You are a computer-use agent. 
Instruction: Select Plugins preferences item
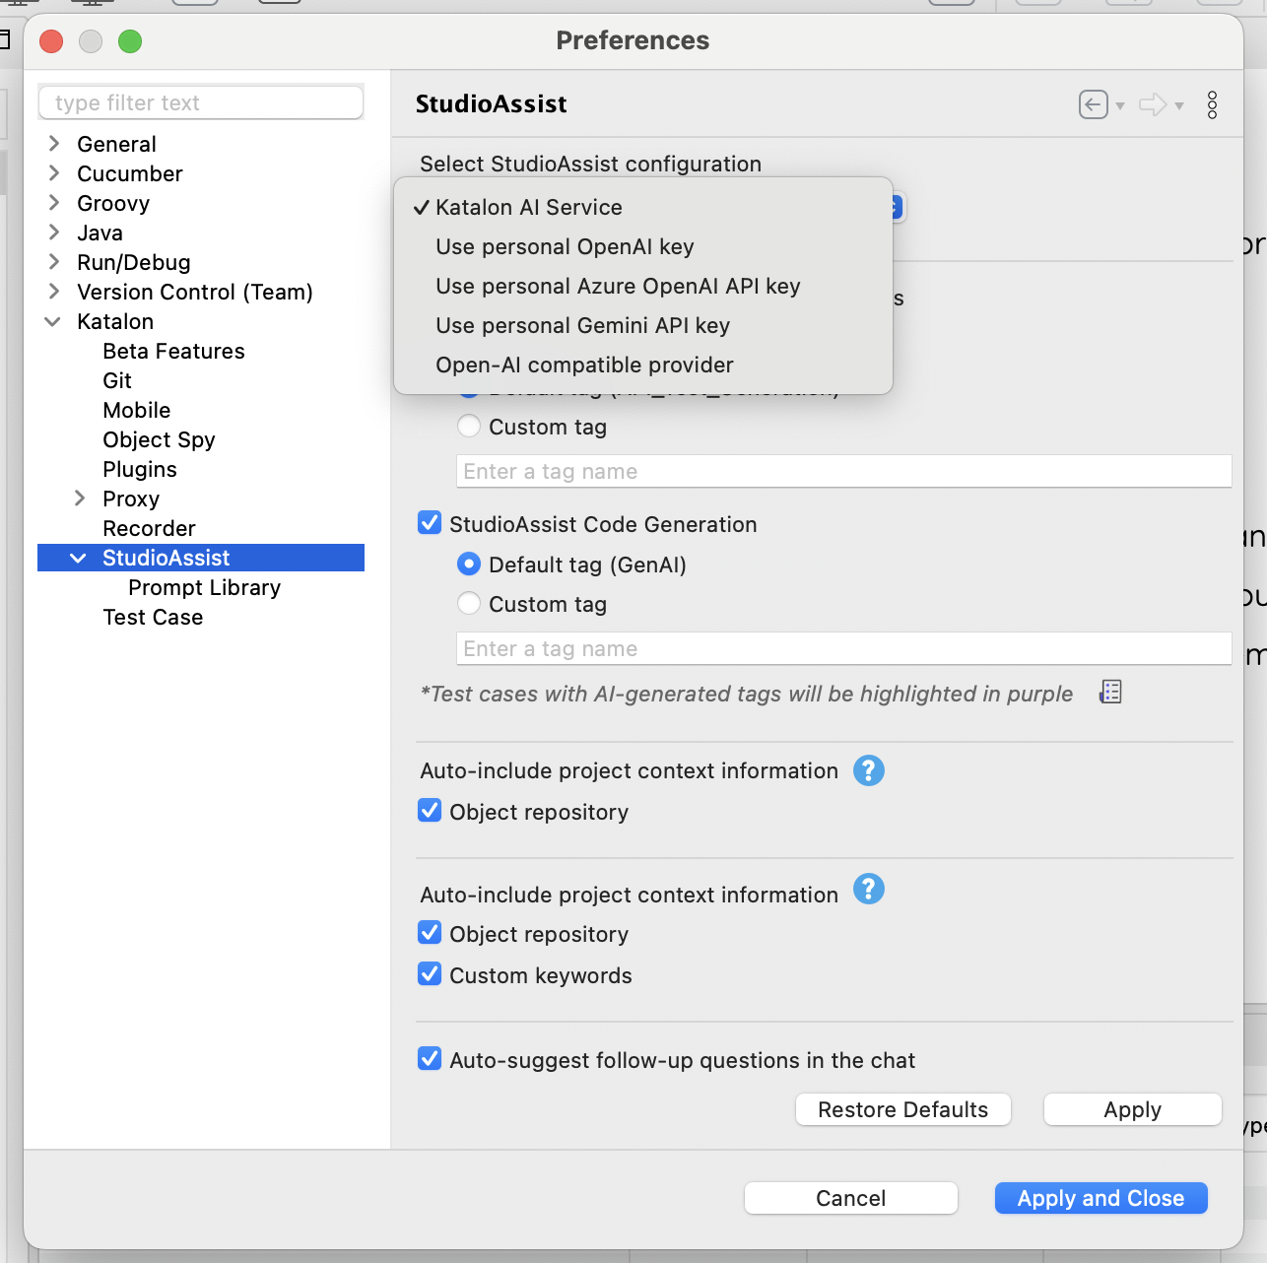[140, 469]
